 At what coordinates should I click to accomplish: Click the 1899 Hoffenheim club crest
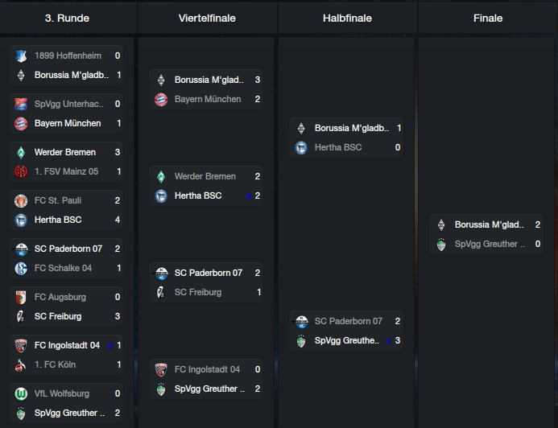pyautogui.click(x=21, y=56)
